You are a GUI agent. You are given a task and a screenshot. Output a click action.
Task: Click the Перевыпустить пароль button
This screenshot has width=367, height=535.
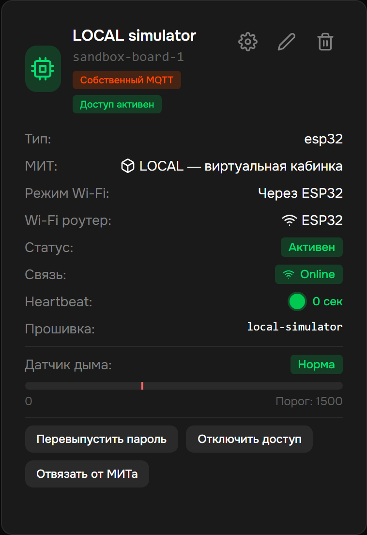[x=102, y=439]
